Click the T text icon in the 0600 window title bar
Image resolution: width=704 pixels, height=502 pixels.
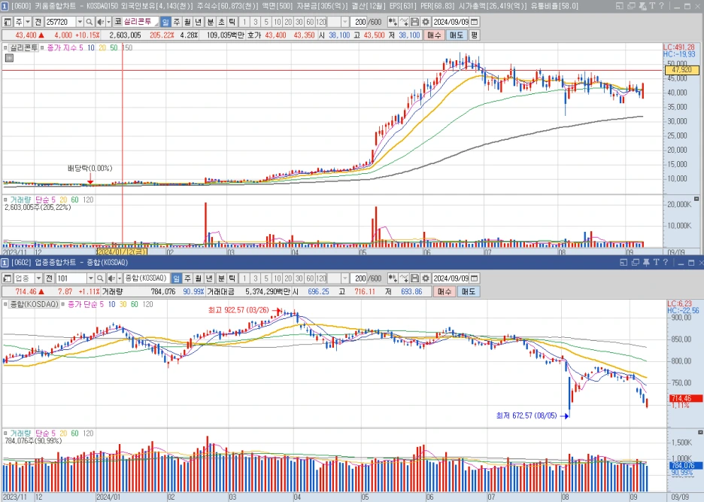pos(652,6)
